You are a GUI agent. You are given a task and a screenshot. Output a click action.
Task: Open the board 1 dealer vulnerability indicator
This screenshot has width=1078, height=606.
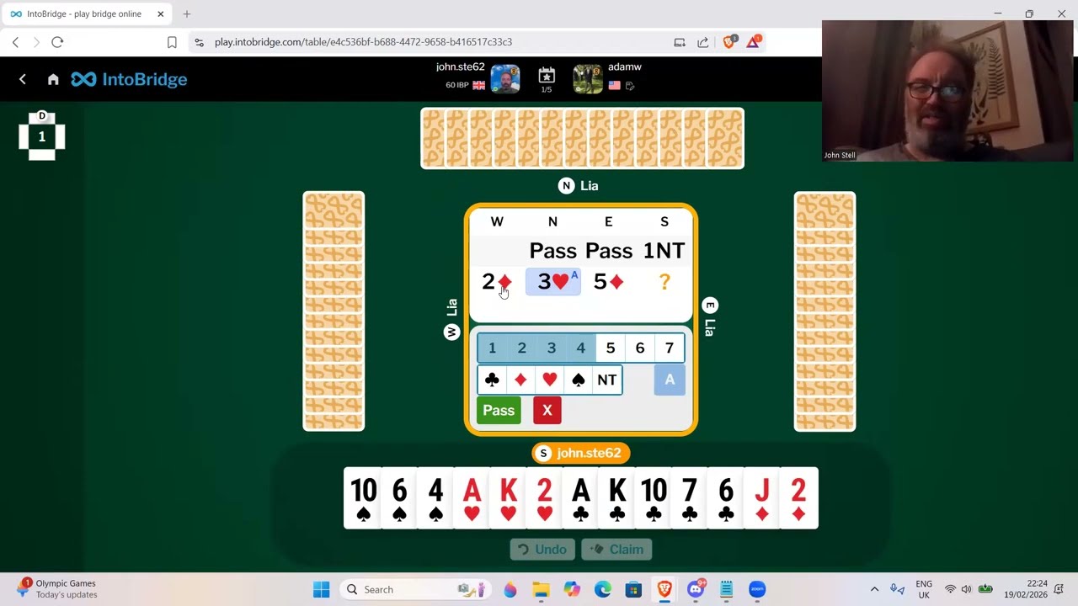(41, 136)
